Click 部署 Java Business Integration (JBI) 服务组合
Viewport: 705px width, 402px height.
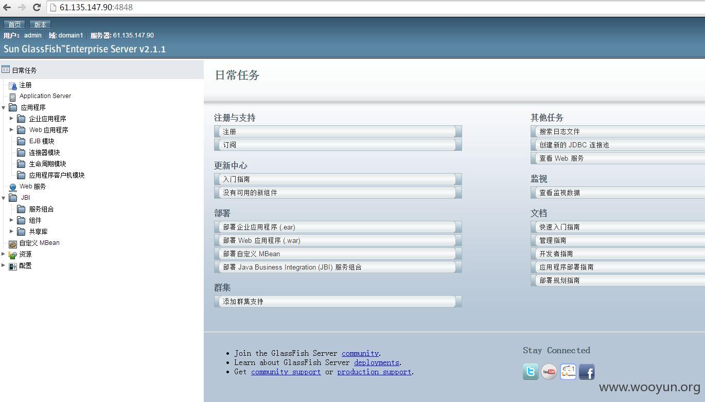(338, 267)
